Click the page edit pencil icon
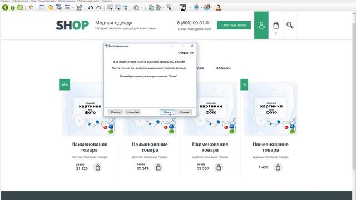The height and width of the screenshot is (200, 356). click(159, 7)
